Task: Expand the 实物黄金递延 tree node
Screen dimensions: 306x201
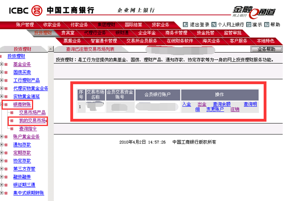Action: coord(2,96)
